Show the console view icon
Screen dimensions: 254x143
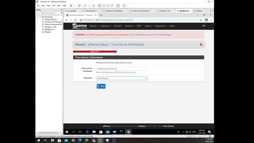click(x=118, y=6)
